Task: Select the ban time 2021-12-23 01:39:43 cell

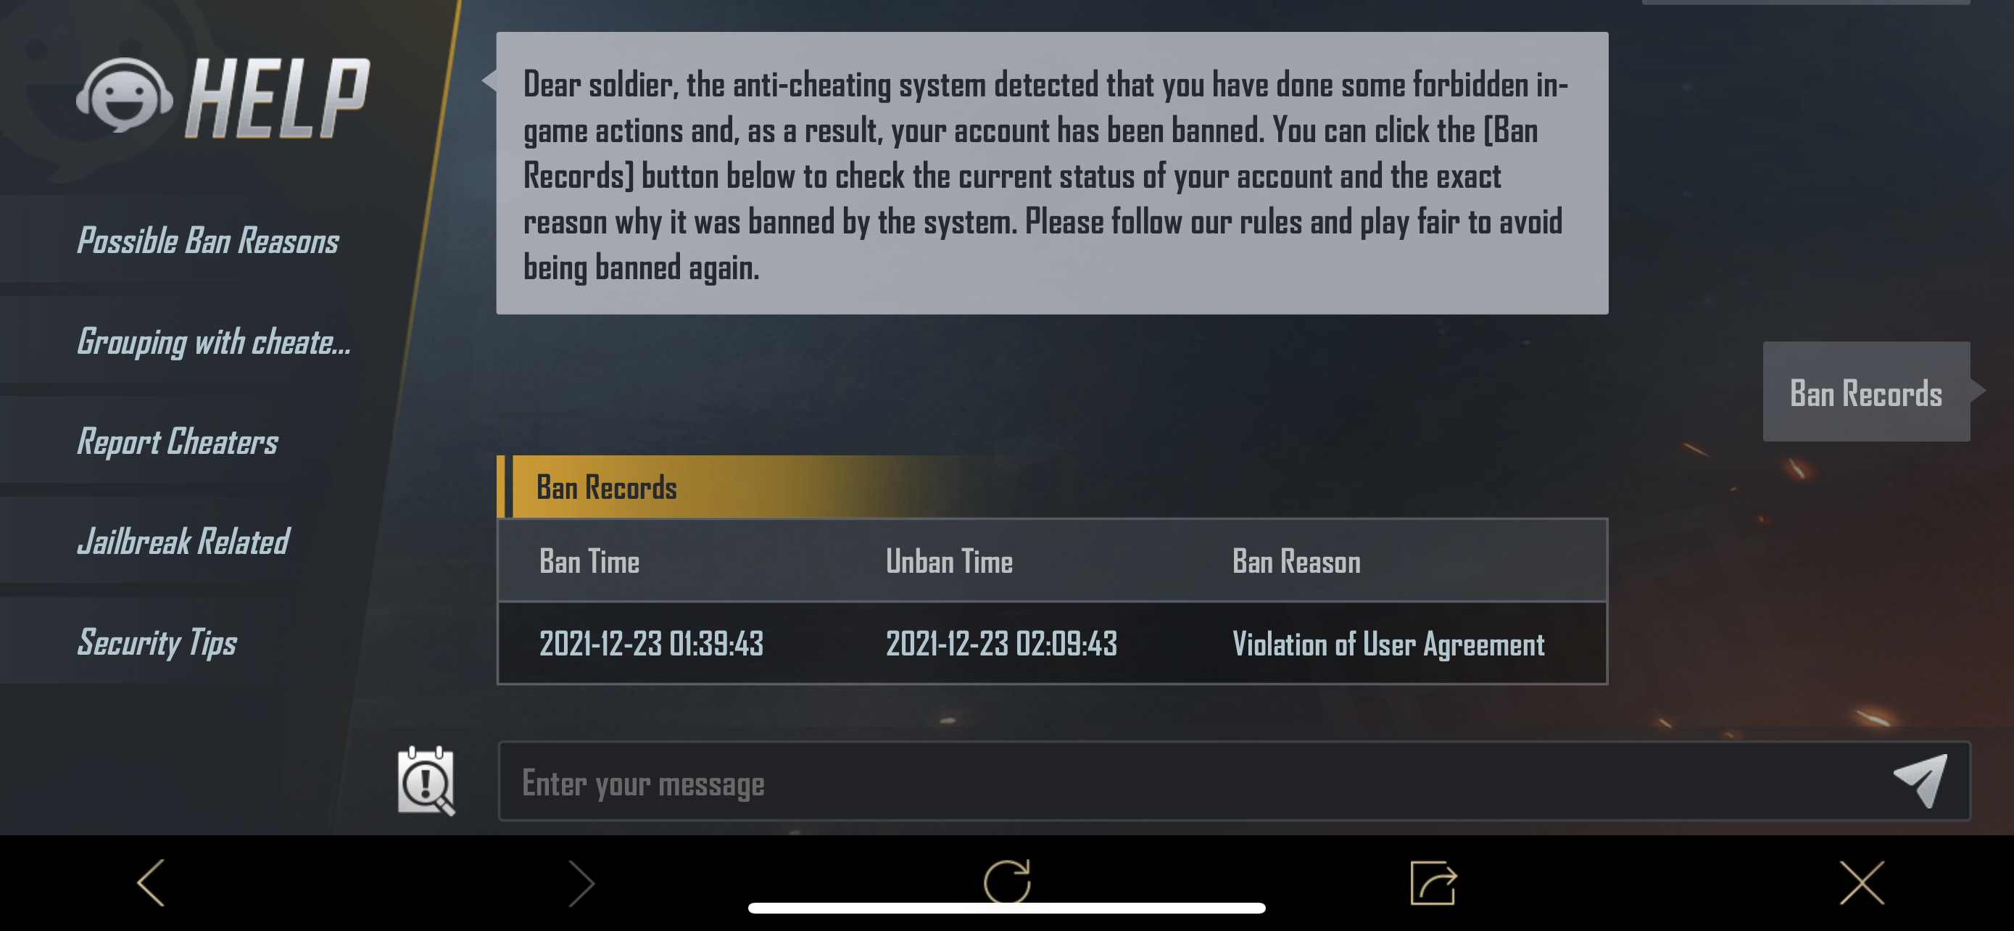Action: (x=651, y=643)
